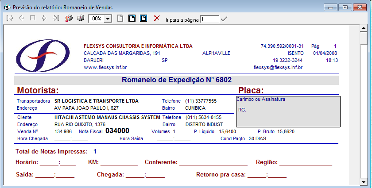This screenshot has width=372, height=188.
Task: Minimize the report preview window
Action: [331, 8]
